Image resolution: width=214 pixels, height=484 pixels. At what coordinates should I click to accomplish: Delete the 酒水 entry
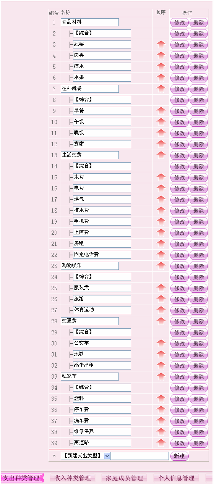click(199, 67)
